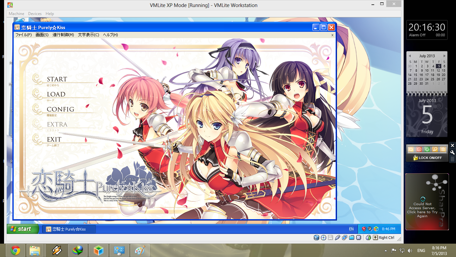The height and width of the screenshot is (257, 456).
Task: Open File Explorer from the taskbar
Action: point(35,250)
